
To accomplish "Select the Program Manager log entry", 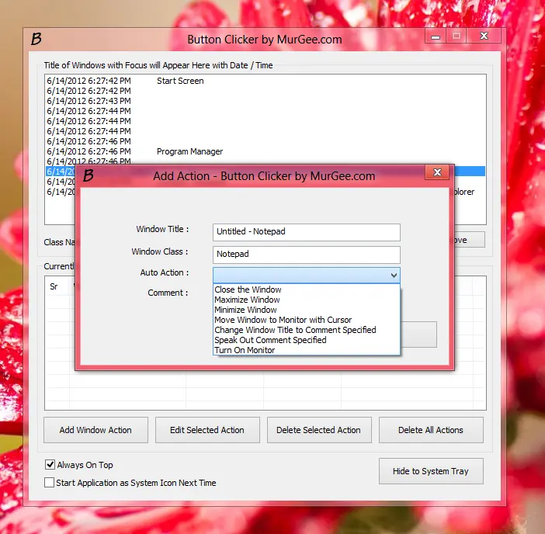I will [x=266, y=151].
